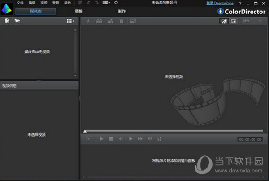Click the storyboard horizontal scrollbar
Viewport: 269px width, 181px height.
point(173,177)
